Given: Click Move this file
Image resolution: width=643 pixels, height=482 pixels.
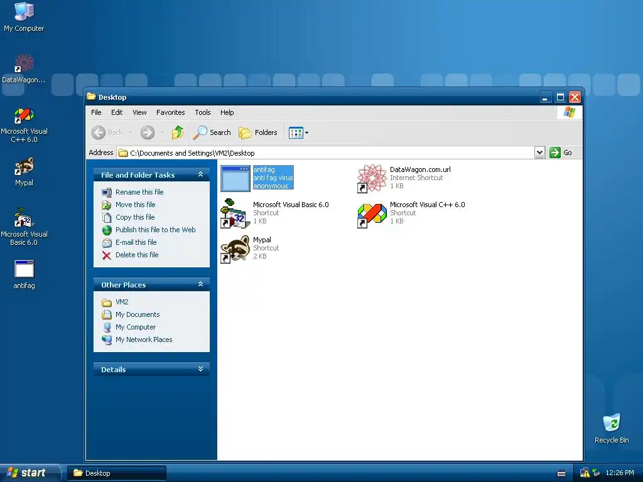Looking at the screenshot, I should (128, 205).
